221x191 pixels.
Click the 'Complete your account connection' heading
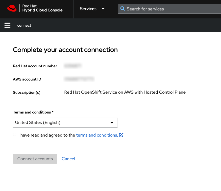pyautogui.click(x=65, y=50)
